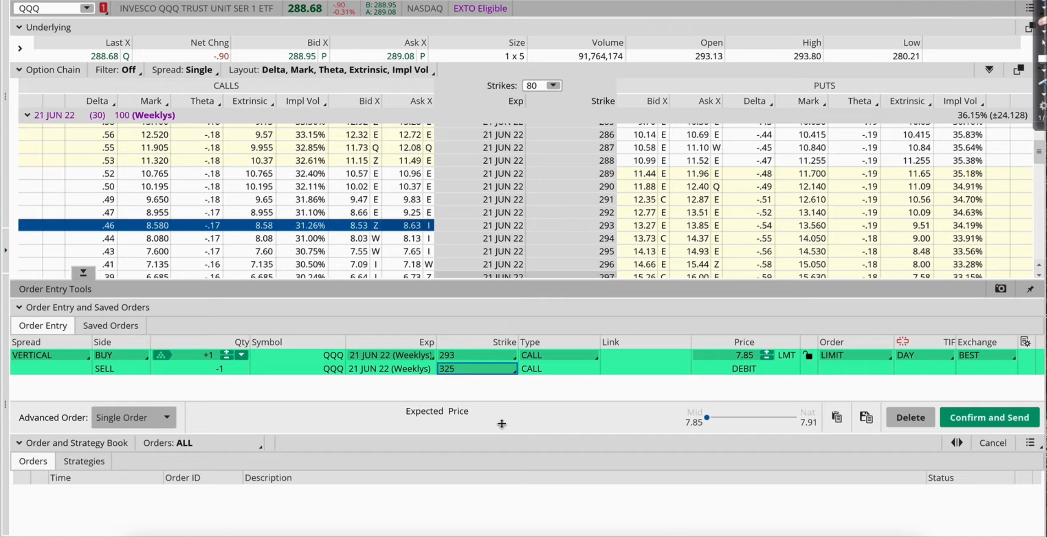This screenshot has height=537, width=1047.
Task: Open the quantity dropdown arrow in BUY row
Action: (x=241, y=355)
